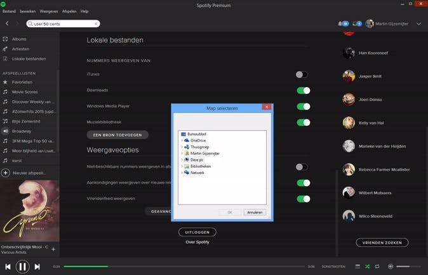Screen dimensions: 428x275
Task: Clear the search field with the X
Action: pyautogui.click(x=96, y=23)
